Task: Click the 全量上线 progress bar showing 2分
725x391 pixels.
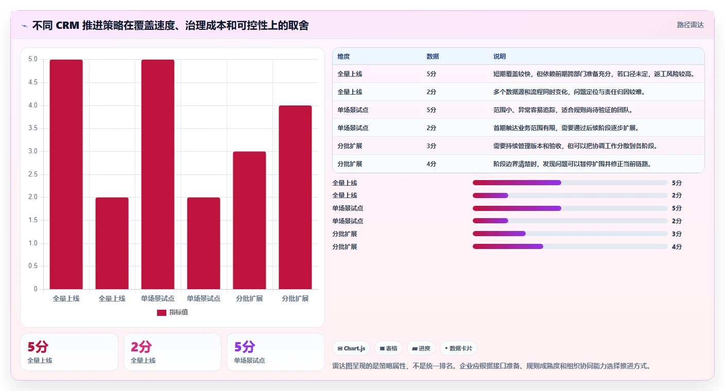Action: (x=570, y=195)
